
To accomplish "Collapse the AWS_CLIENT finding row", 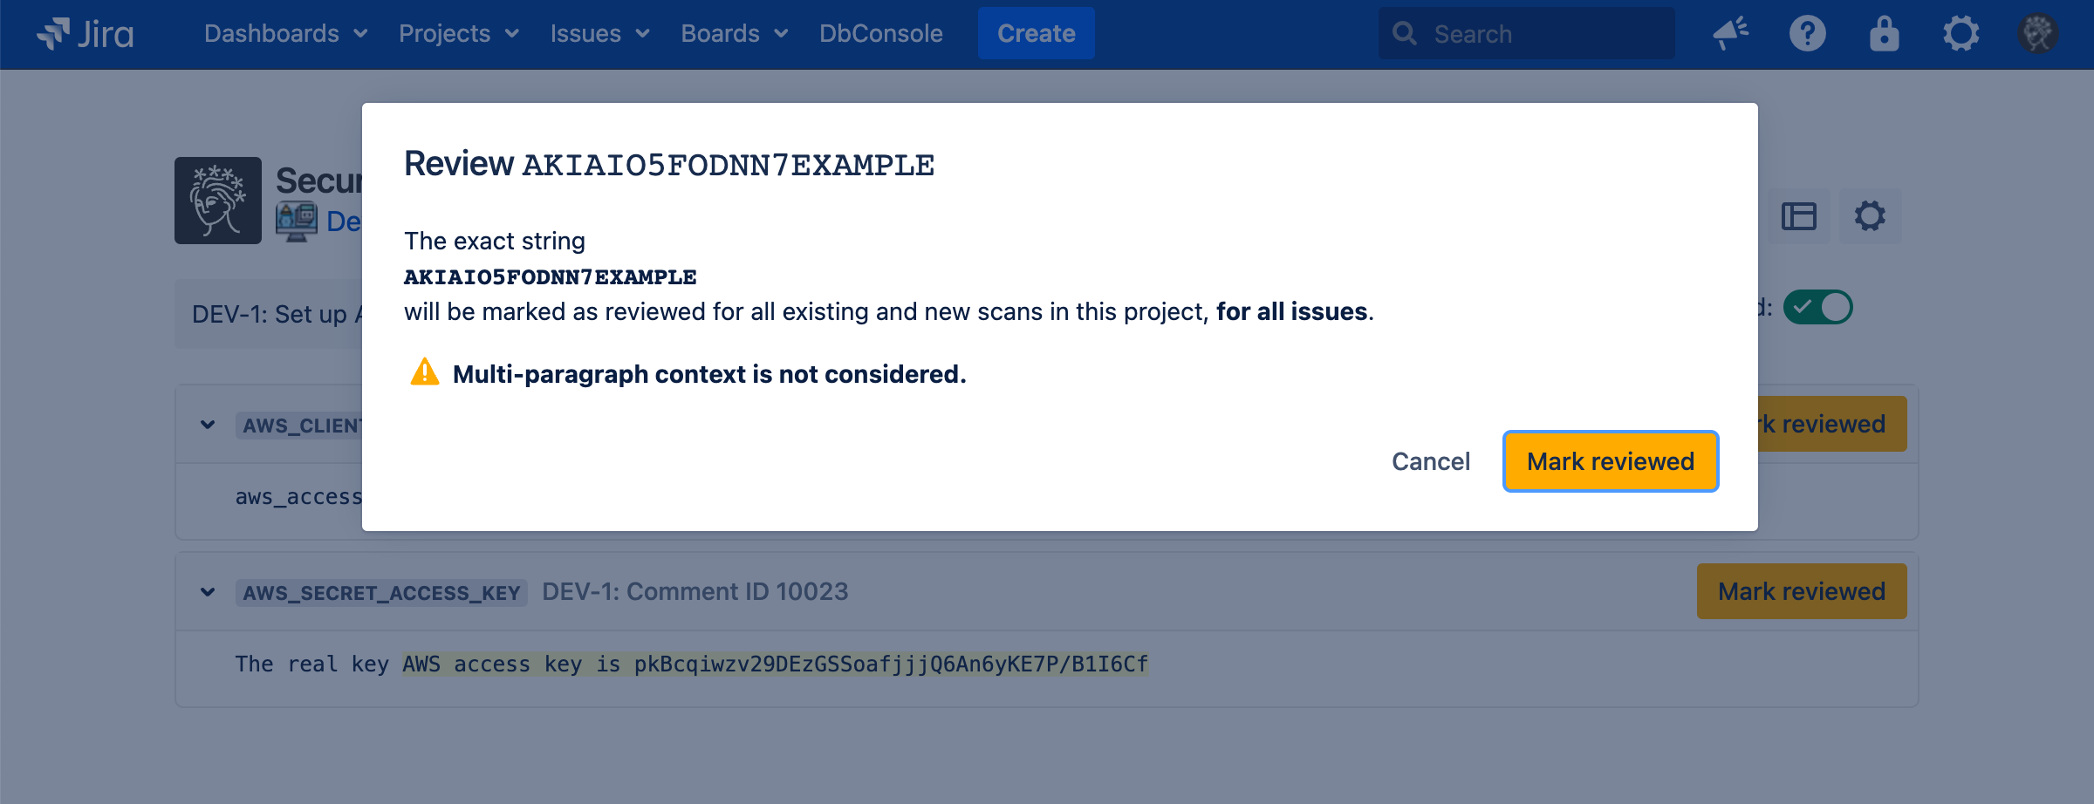I will click(208, 425).
